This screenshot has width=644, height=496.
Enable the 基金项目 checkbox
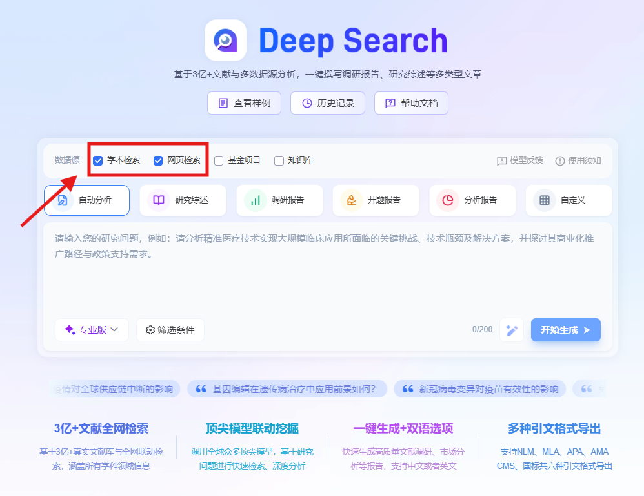(219, 160)
